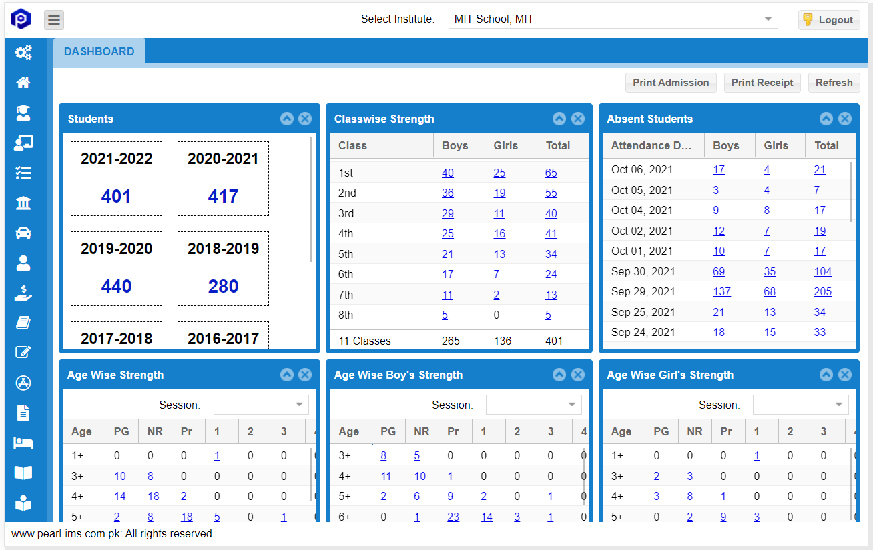Collapse the Students panel with its chevron

287,118
